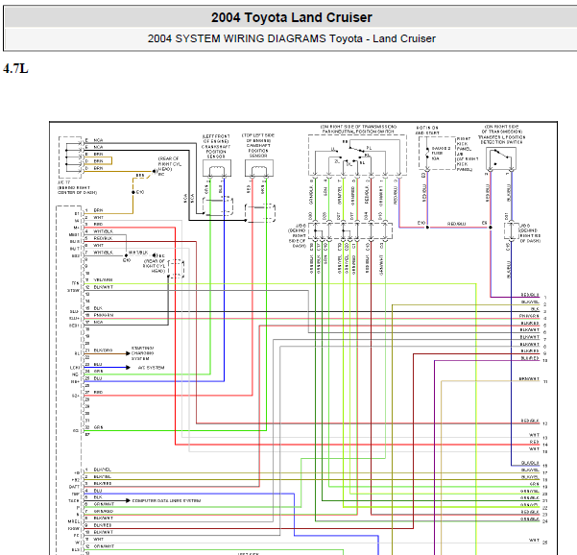577x555 pixels.
Task: Click the BLK/RED wire label at pin 9
Action: pyautogui.click(x=103, y=525)
